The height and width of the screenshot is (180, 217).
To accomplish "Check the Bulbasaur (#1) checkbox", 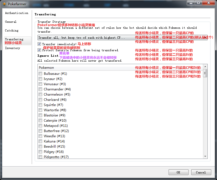I will click(x=40, y=74).
